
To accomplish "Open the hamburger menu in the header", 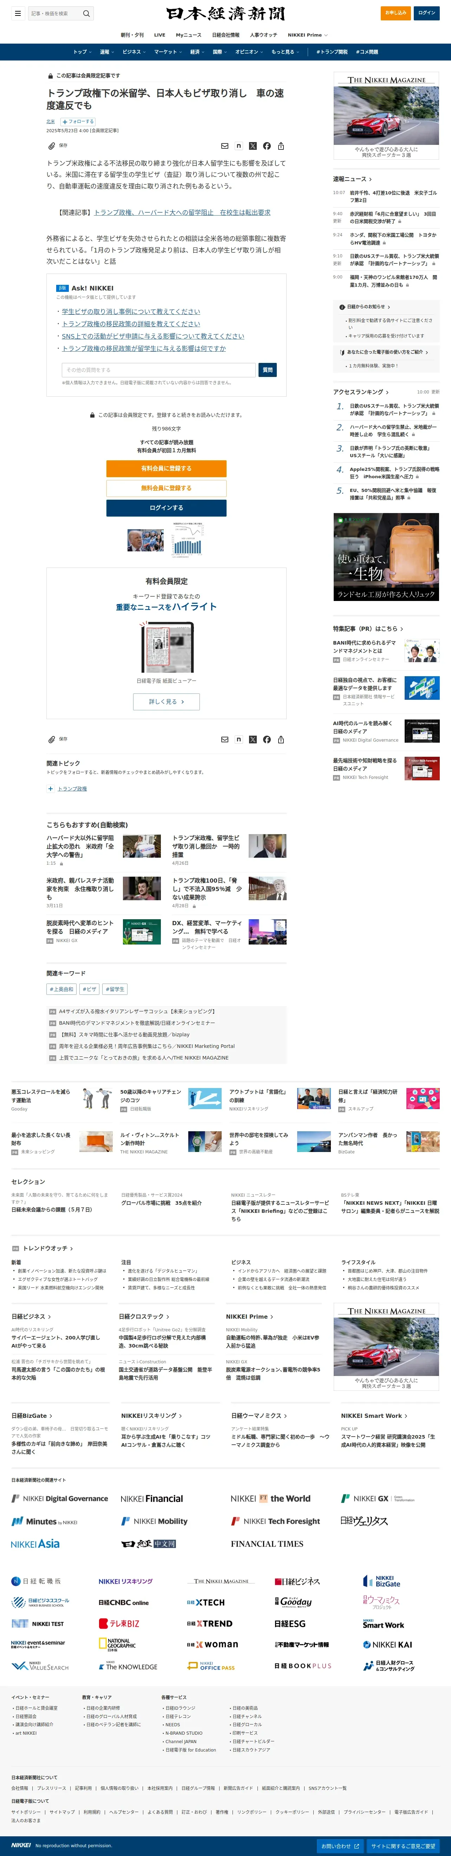I will click(18, 13).
